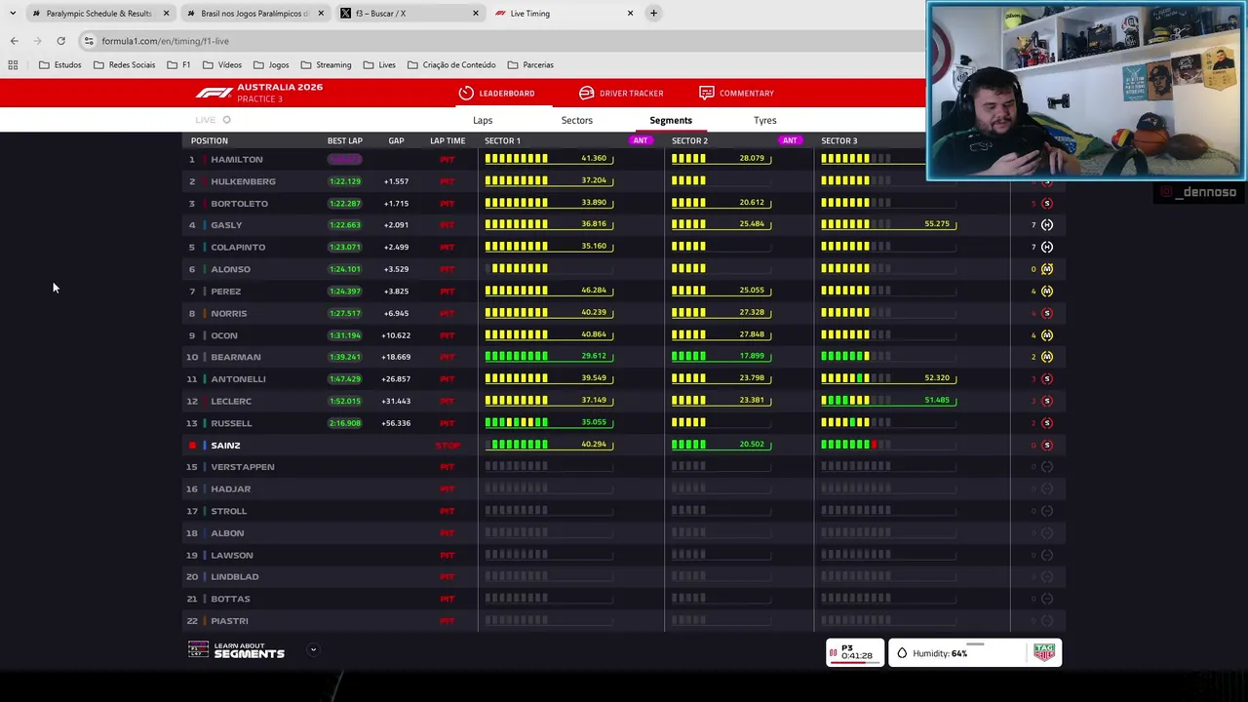Image resolution: width=1248 pixels, height=702 pixels.
Task: Click Hamilton's driver name
Action: 237,159
